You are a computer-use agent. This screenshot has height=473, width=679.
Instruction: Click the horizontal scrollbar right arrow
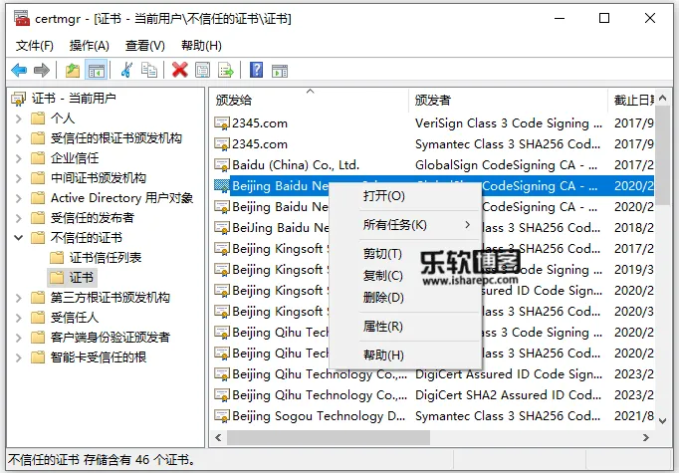coord(646,438)
